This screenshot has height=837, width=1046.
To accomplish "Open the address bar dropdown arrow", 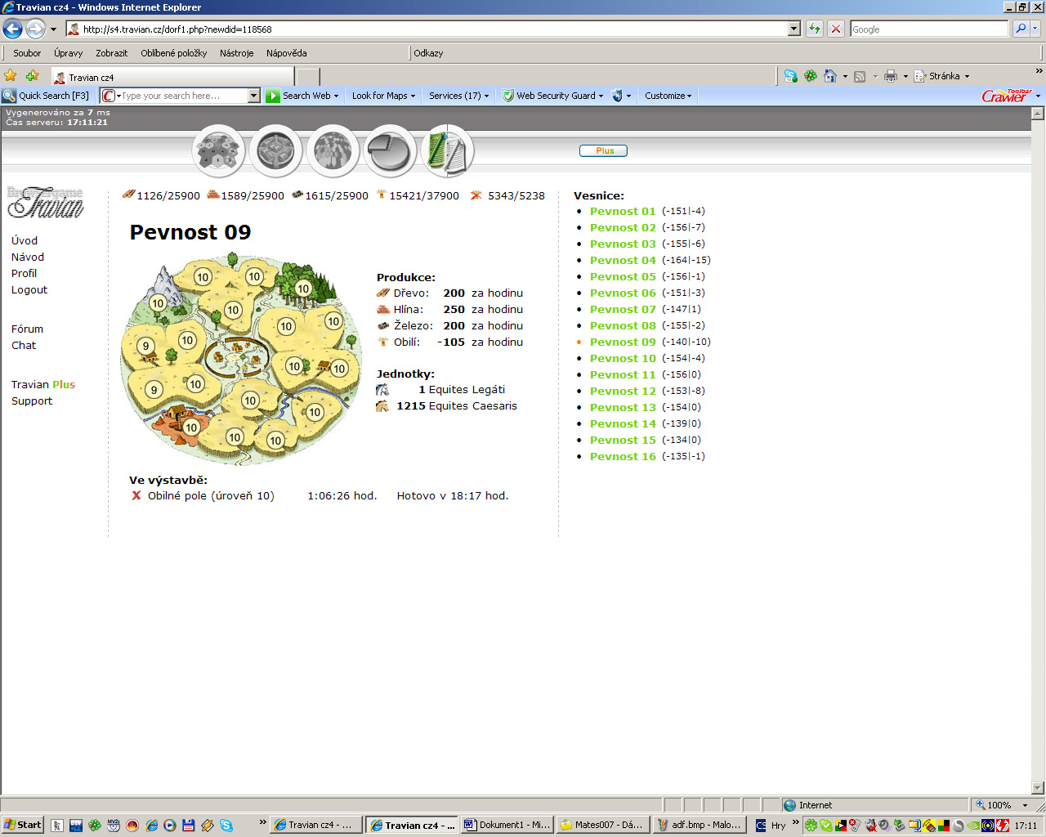I will 793,29.
